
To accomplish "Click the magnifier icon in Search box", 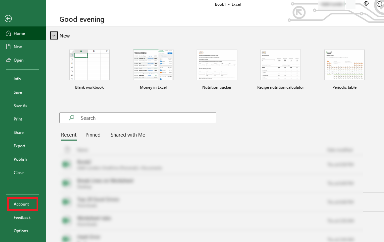I will [71, 118].
